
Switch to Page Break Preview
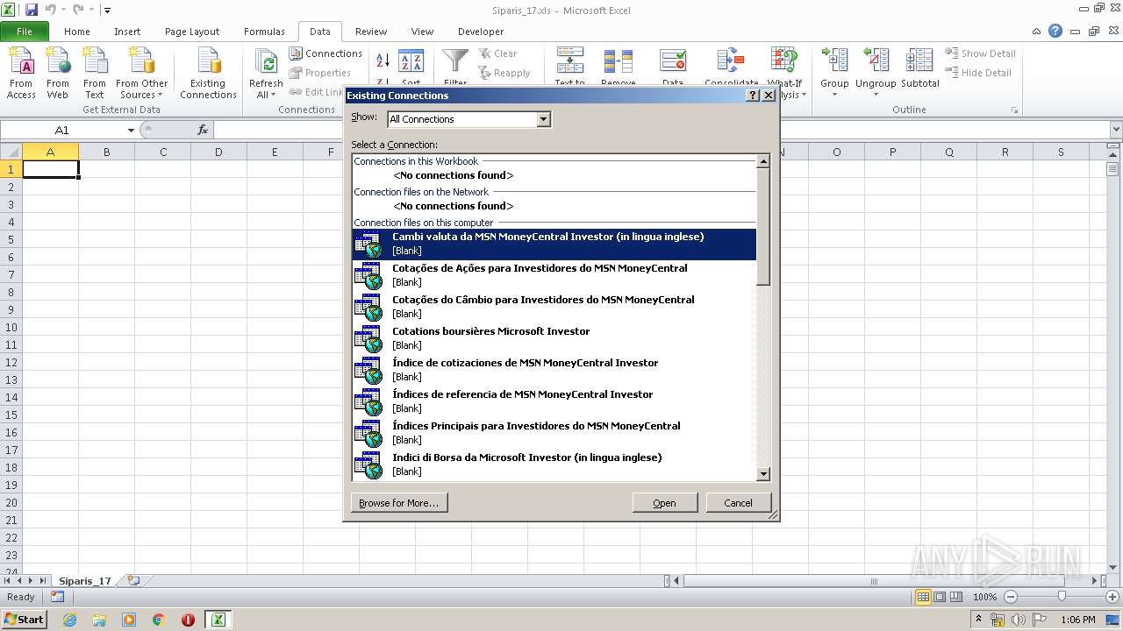(x=956, y=597)
